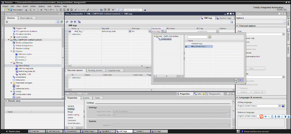Focus the Search in project field
This screenshot has height=134, width=291.
coord(133,10)
